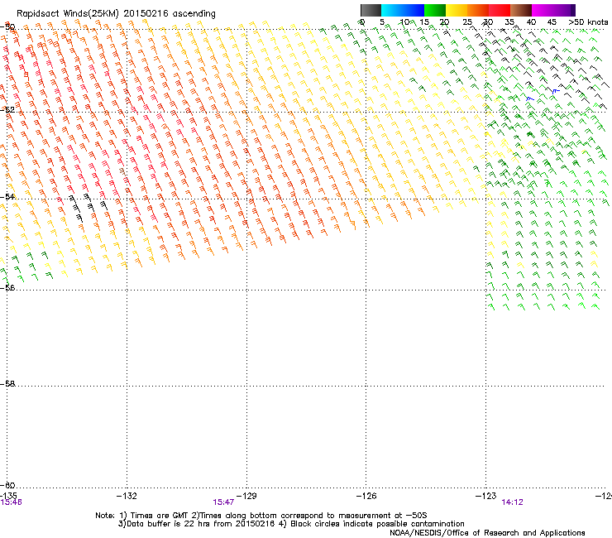Image resolution: width=612 pixels, height=538 pixels.
Task: Click the -135 longitude axis label
Action: [8, 496]
